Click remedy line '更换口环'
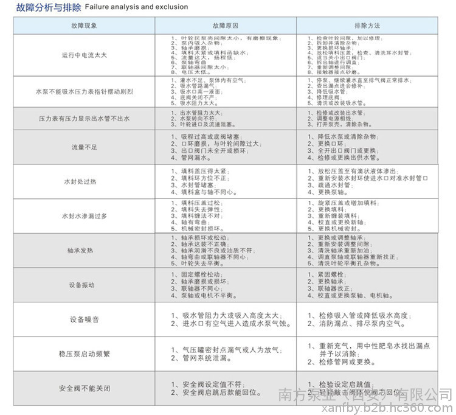456x415 pixels. coord(327,144)
